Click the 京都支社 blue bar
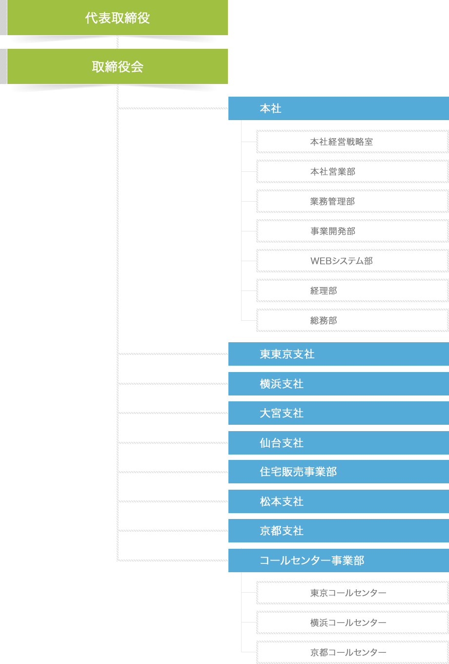This screenshot has width=449, height=664. point(339,531)
